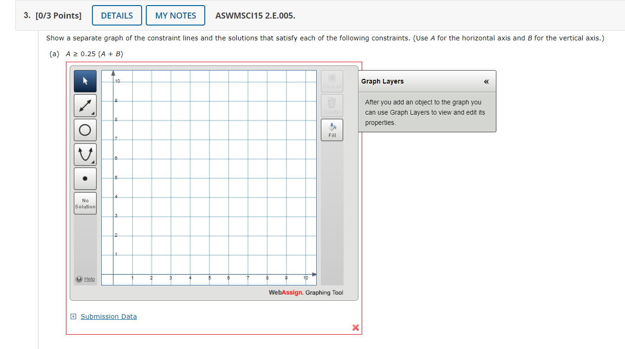
Task: Toggle the No Solution option
Action: pos(85,203)
